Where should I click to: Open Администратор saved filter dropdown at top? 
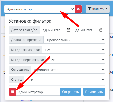click(x=39, y=9)
